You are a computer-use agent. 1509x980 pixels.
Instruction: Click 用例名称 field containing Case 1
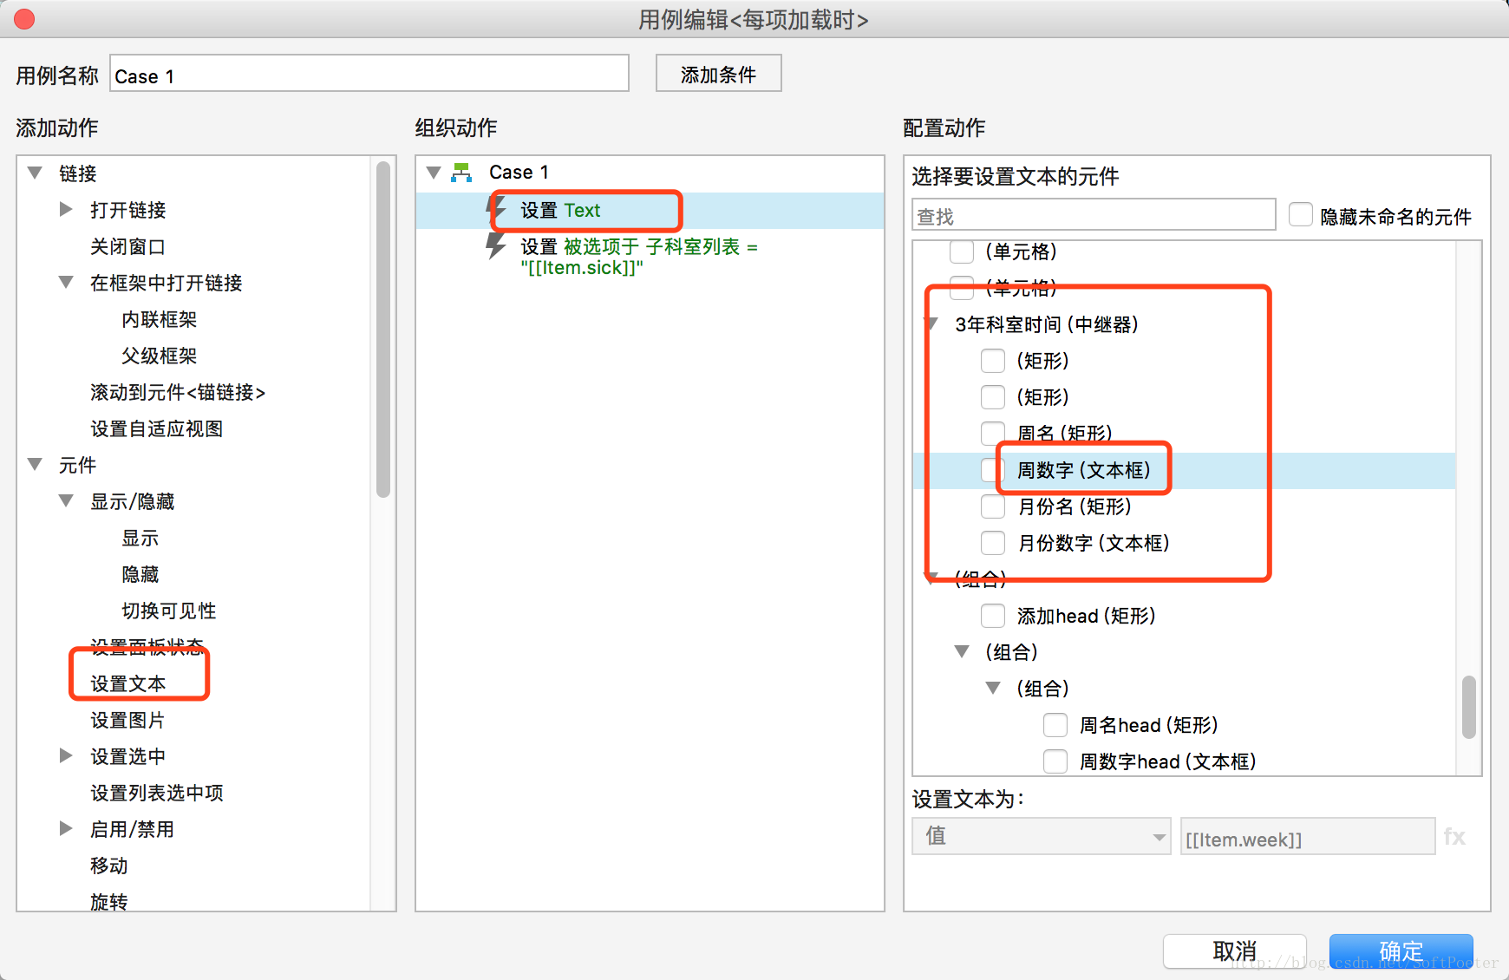tap(369, 73)
